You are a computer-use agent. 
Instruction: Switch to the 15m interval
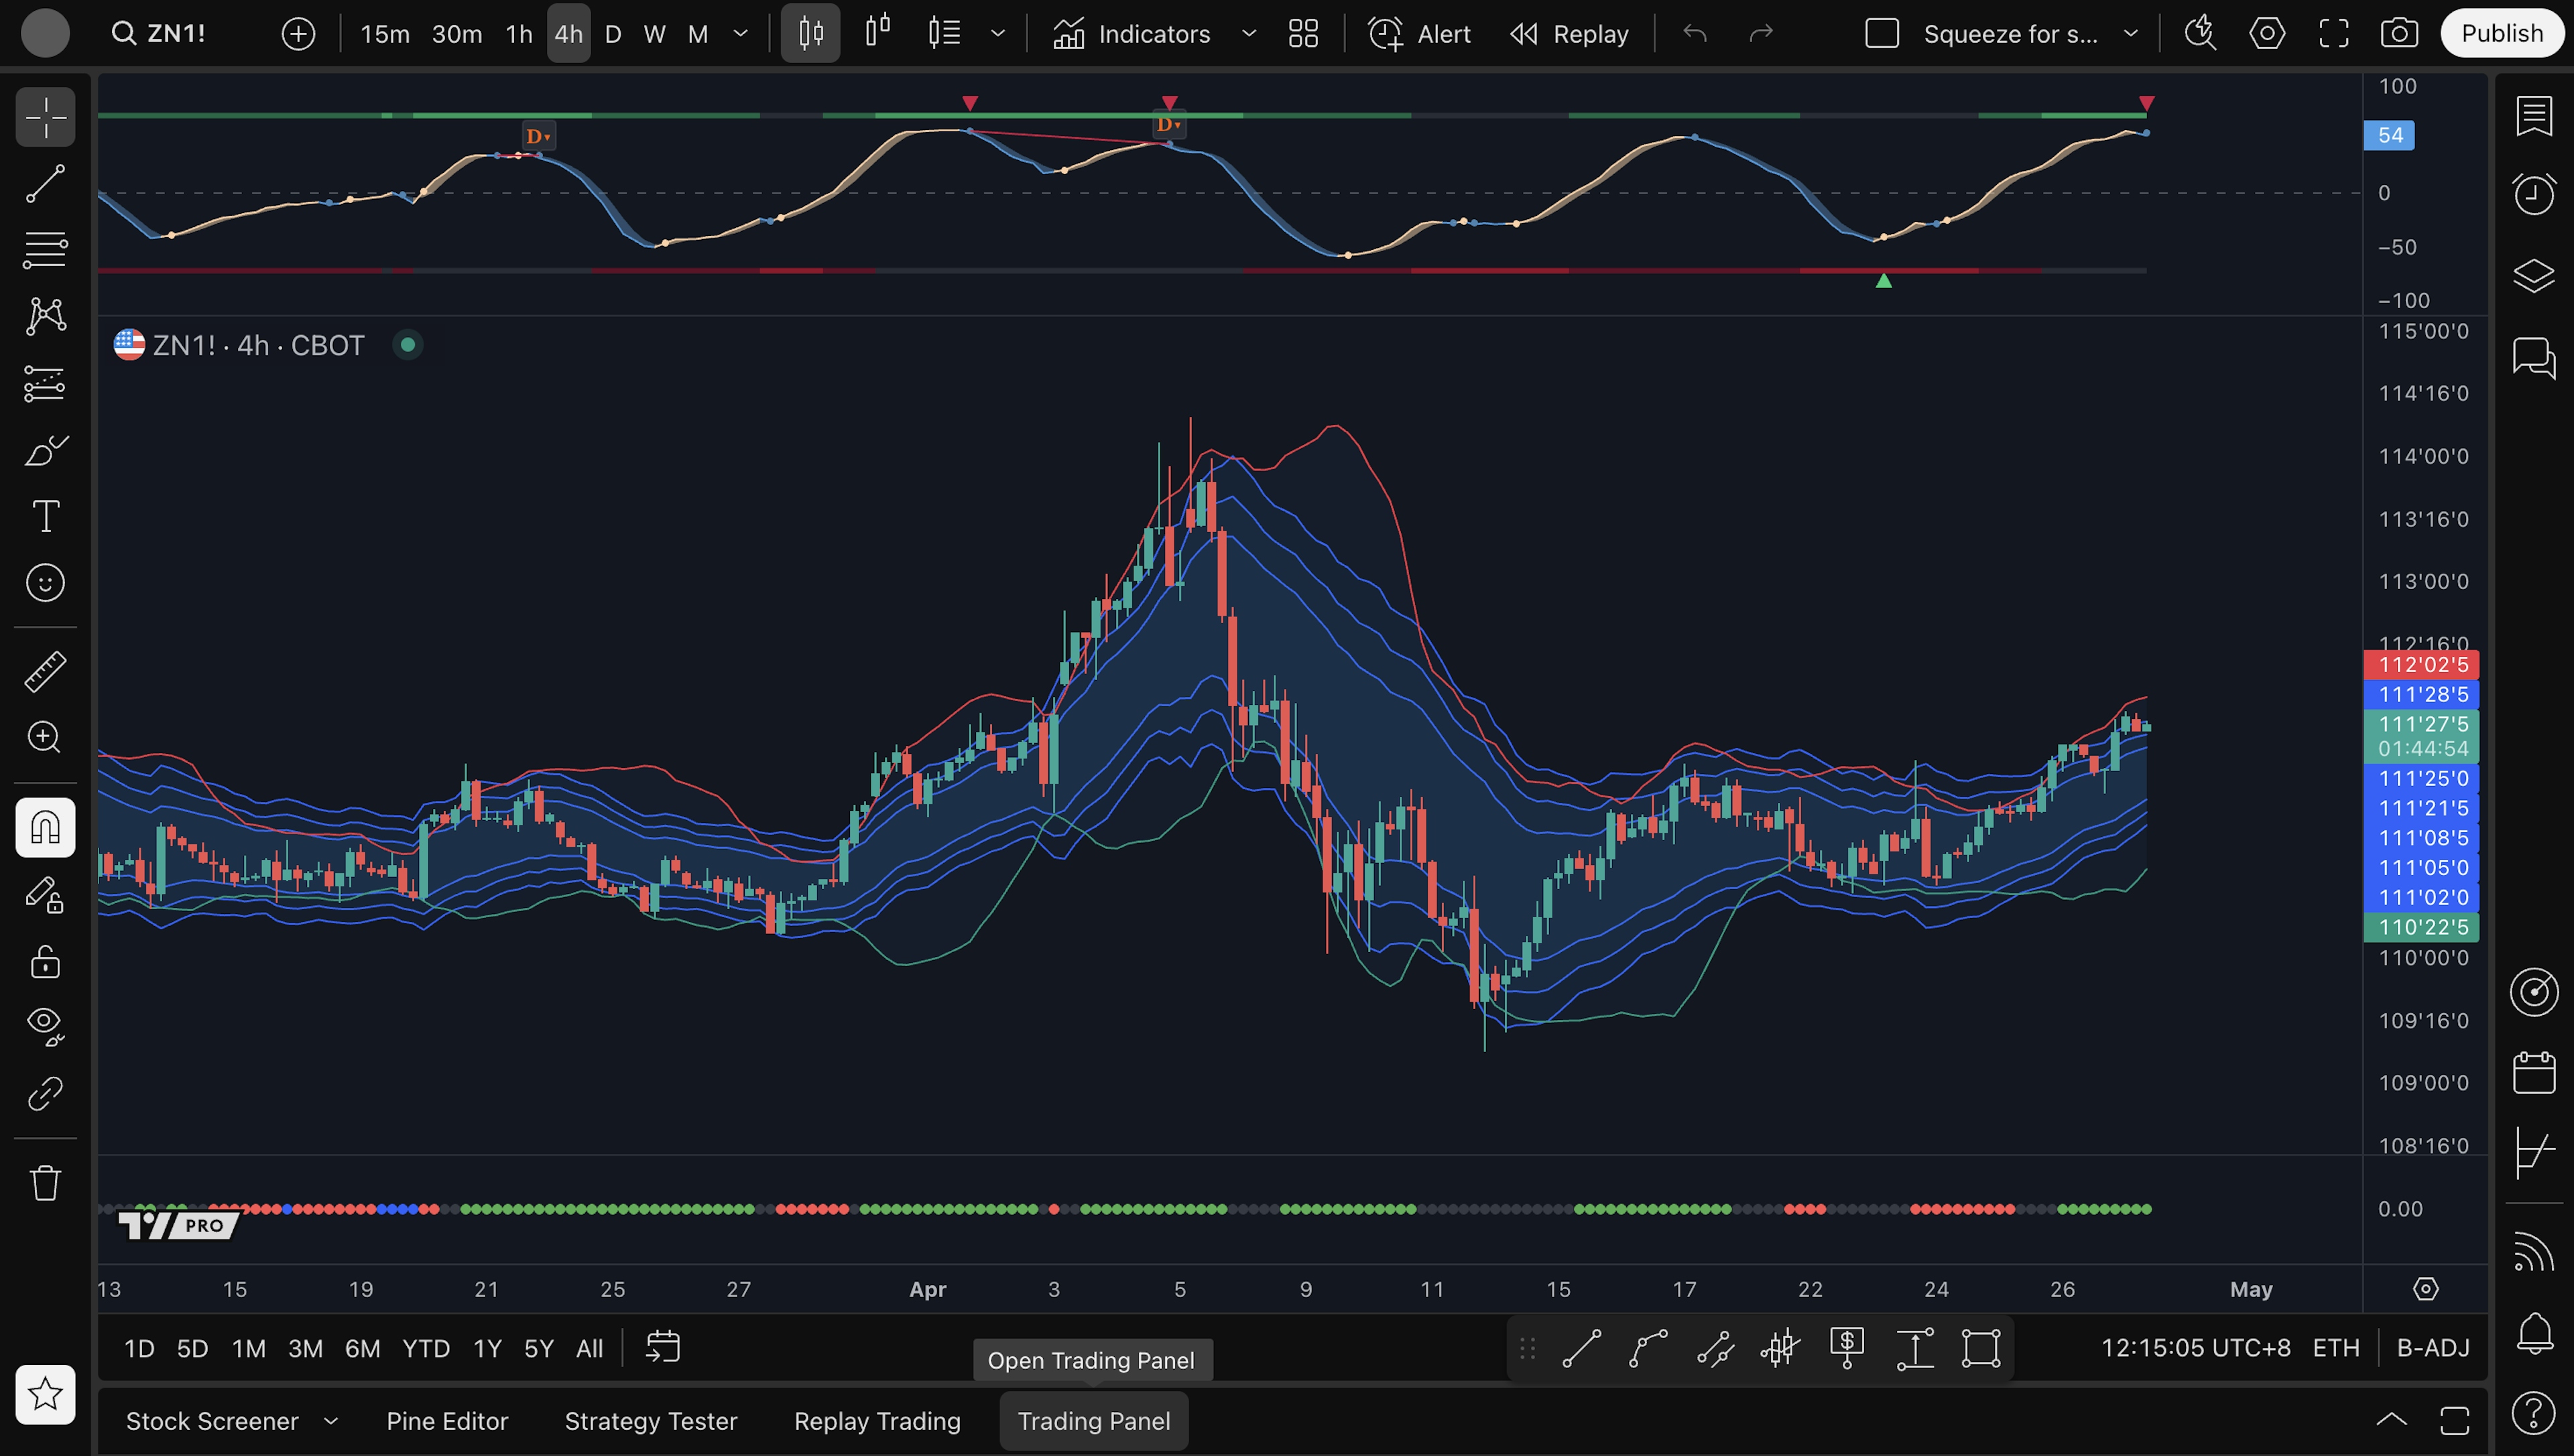385,34
